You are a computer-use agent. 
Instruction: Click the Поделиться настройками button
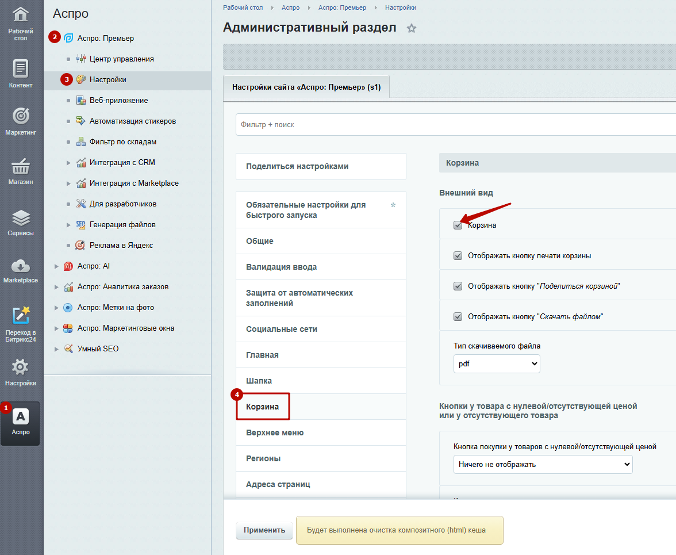(x=321, y=166)
